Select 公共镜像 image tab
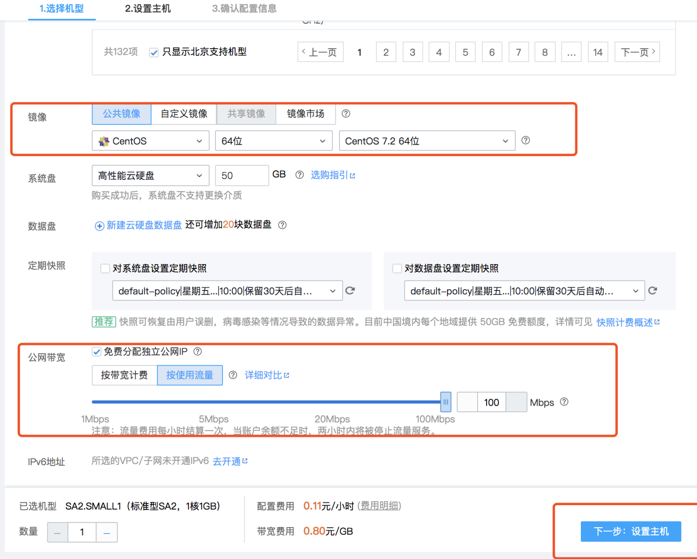697x559 pixels. 122,114
